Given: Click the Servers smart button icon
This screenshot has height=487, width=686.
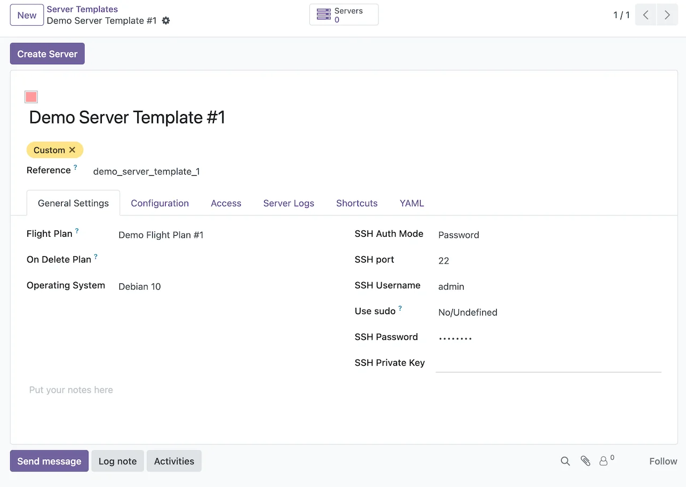Looking at the screenshot, I should click(324, 14).
